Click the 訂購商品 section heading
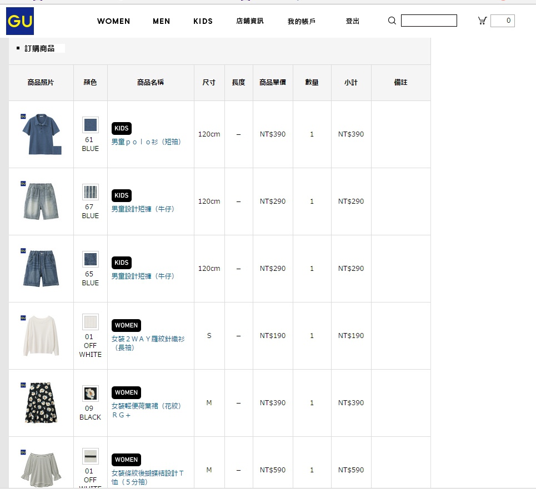 tap(39, 48)
